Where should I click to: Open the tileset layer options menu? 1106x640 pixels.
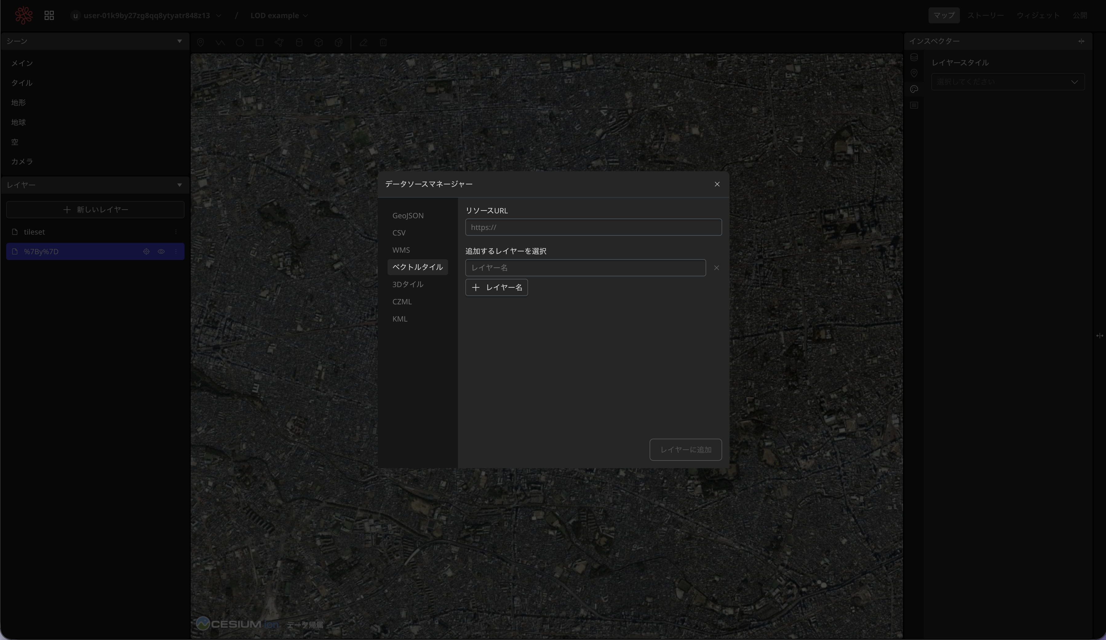point(176,231)
